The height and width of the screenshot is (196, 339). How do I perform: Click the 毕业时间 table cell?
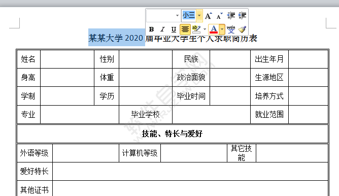pyautogui.click(x=191, y=96)
